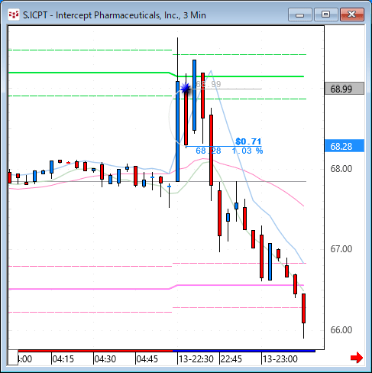Click the 04:15 time axis label
372x373 pixels.
point(63,359)
